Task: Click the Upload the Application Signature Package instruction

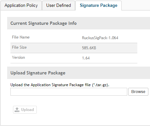Action: pyautogui.click(x=60, y=85)
